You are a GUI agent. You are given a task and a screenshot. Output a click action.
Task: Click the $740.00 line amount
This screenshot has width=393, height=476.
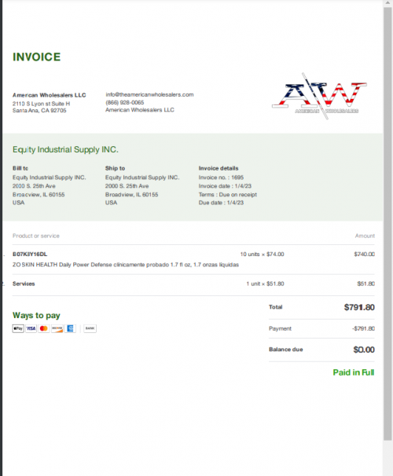tap(365, 254)
